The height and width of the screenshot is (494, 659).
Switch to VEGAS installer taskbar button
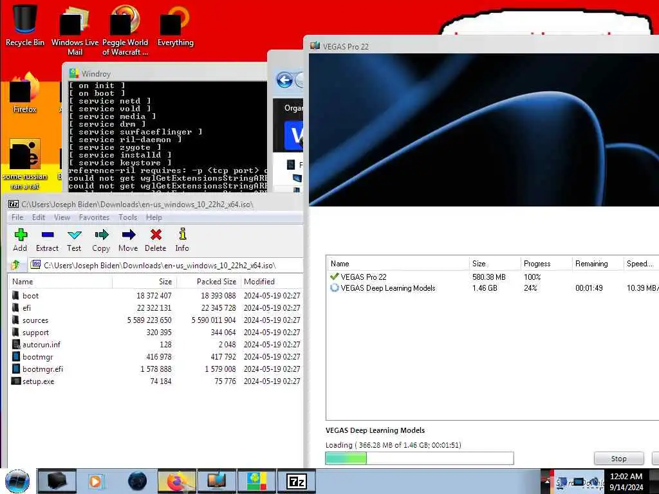pos(217,481)
